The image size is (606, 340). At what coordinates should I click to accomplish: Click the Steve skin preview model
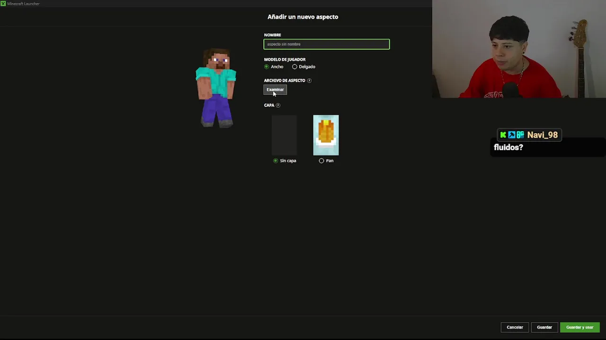click(216, 87)
